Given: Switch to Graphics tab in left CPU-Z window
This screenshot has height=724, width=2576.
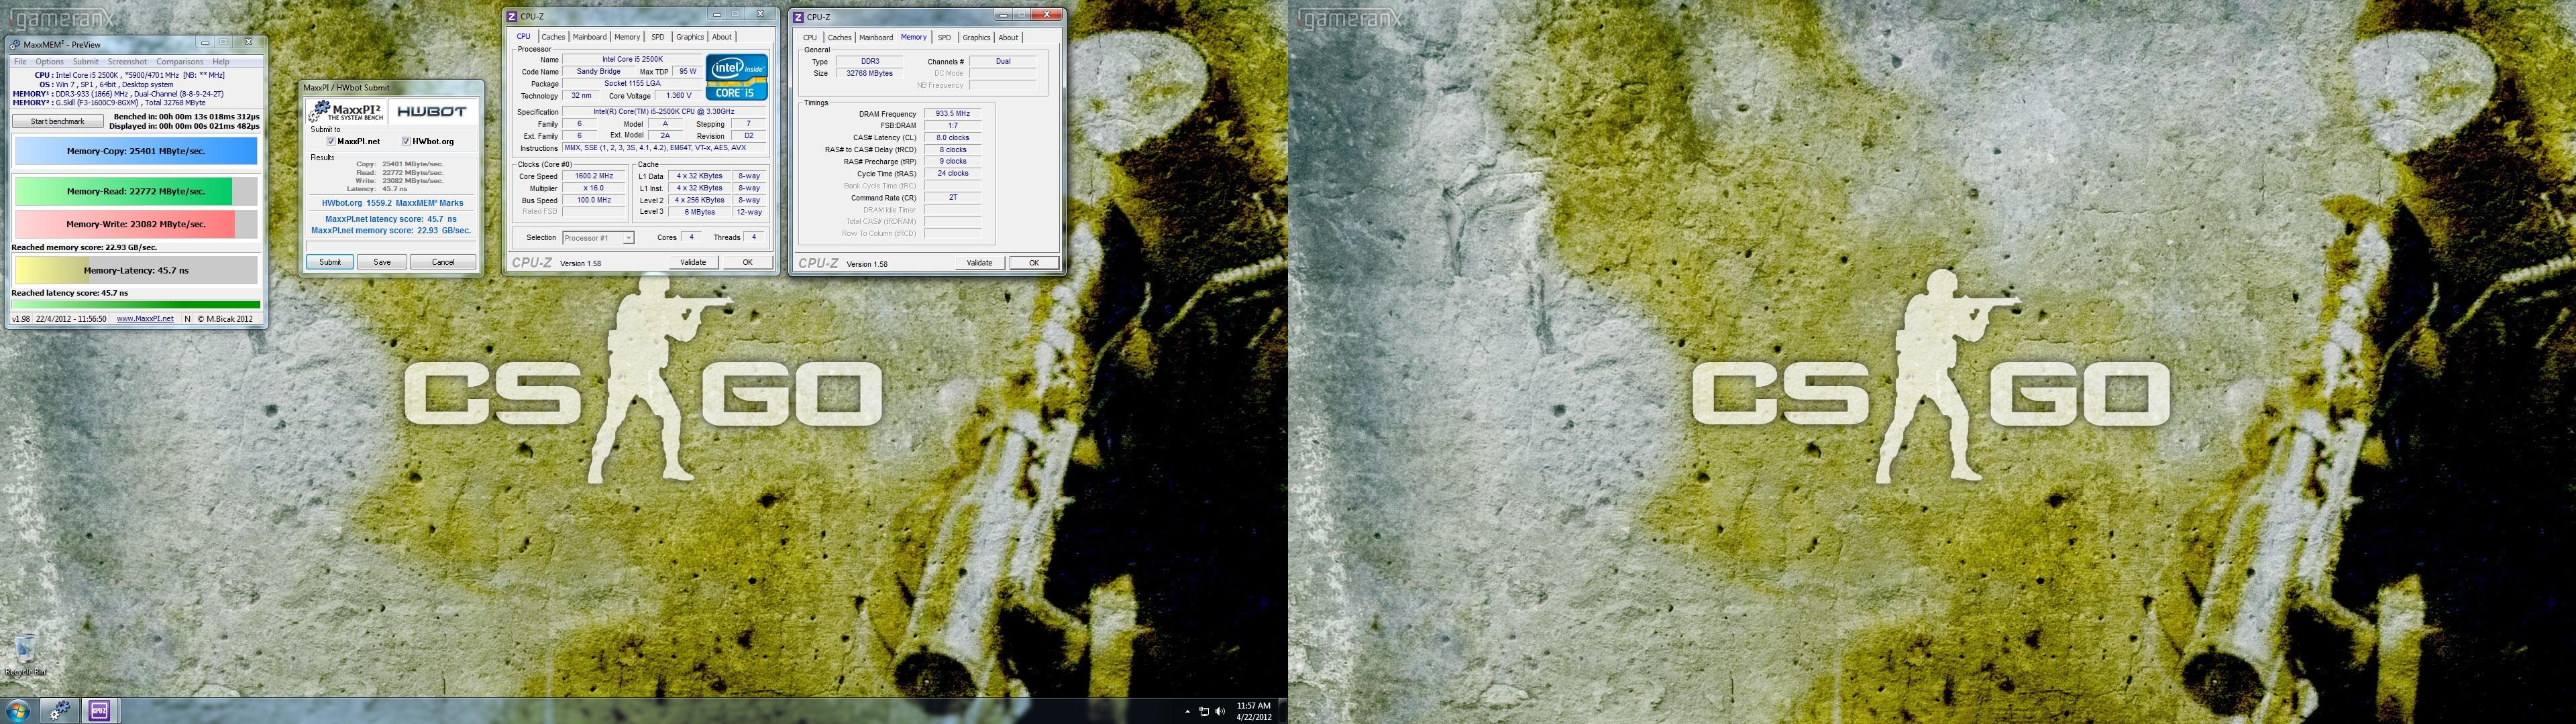Looking at the screenshot, I should [x=690, y=37].
